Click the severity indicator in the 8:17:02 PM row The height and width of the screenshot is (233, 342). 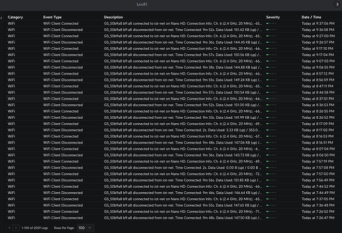coord(271,130)
